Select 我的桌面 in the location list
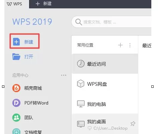The height and width of the screenshot is (134, 158). pos(105,124)
